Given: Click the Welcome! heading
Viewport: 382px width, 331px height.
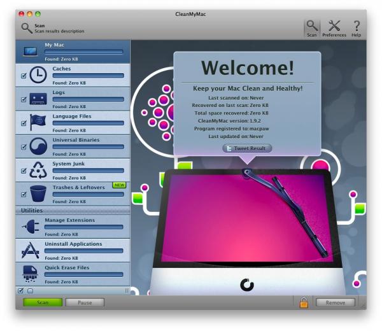Looking at the screenshot, I should pos(248,67).
